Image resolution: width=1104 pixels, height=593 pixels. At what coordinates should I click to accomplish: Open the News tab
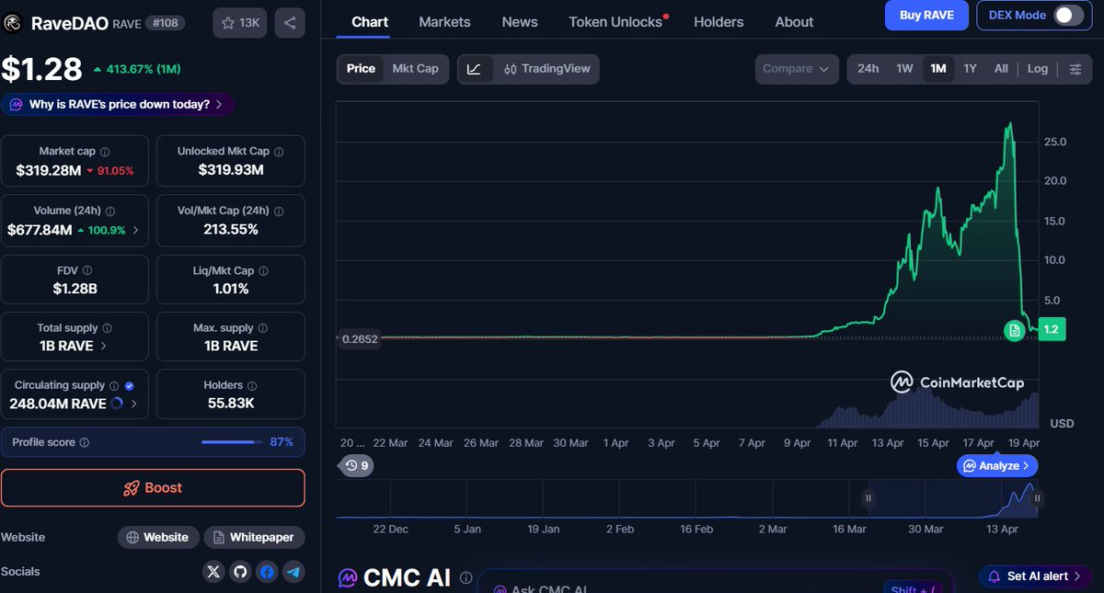520,22
